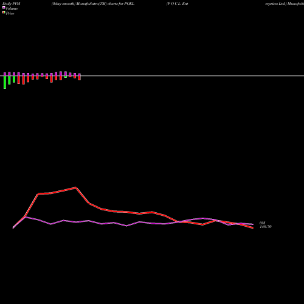This screenshot has width=304, height=304.
Task: Click the MunafaSutra(TM) charts for POEL heading
Action: [x=105, y=4]
